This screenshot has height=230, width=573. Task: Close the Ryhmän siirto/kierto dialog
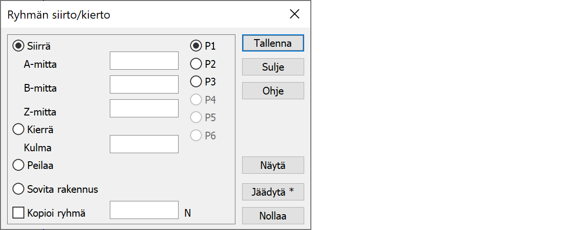click(295, 14)
